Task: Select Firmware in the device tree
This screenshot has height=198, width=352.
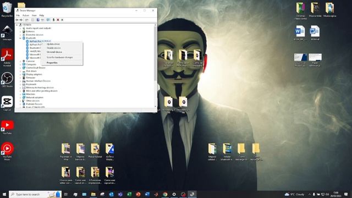Action: click(x=31, y=78)
